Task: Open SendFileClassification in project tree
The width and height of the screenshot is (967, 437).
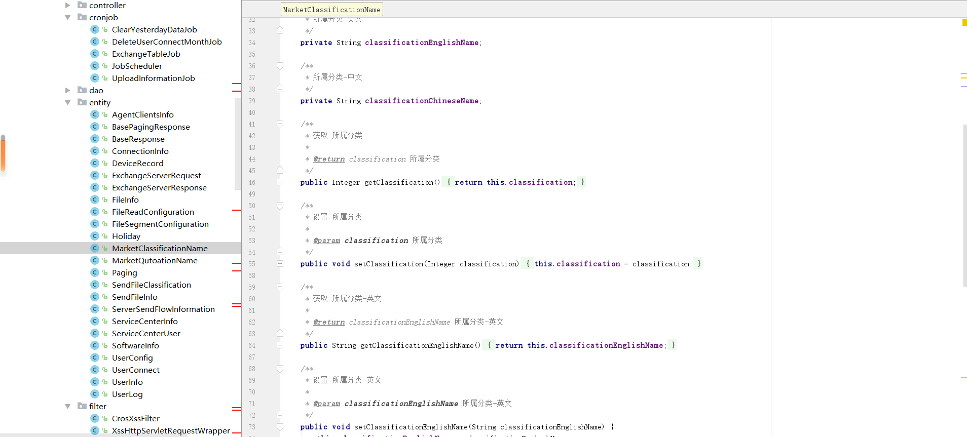Action: 152,285
